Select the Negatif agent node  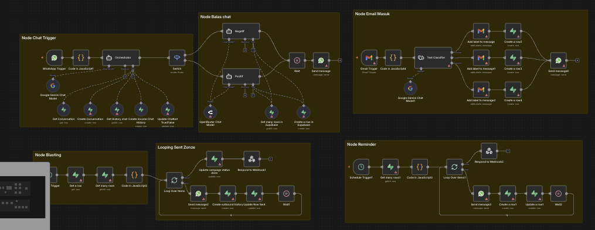[241, 31]
